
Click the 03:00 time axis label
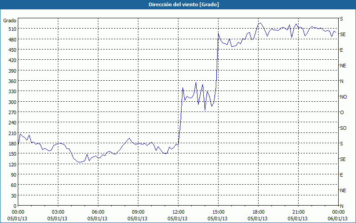coord(58,212)
